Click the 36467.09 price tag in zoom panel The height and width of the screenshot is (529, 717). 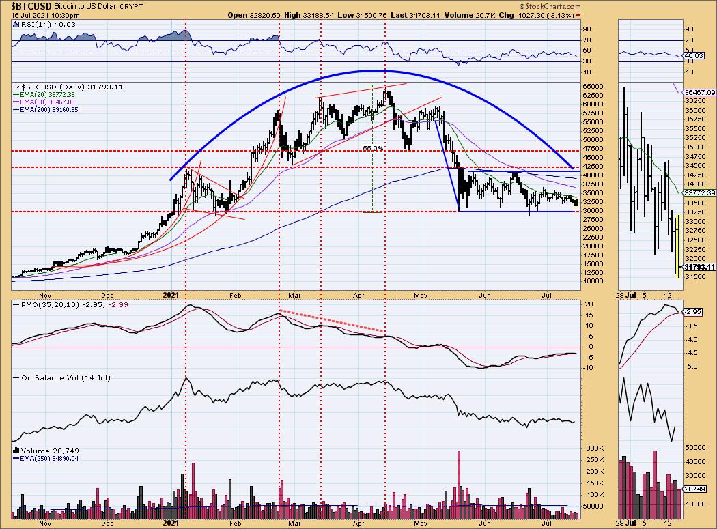coord(700,92)
